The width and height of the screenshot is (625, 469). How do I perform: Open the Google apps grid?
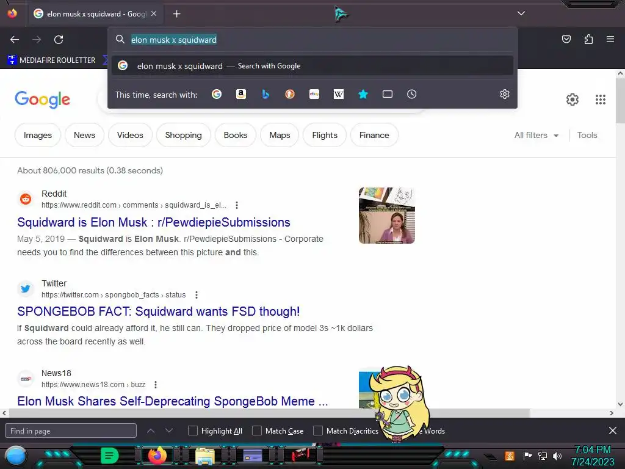[601, 100]
